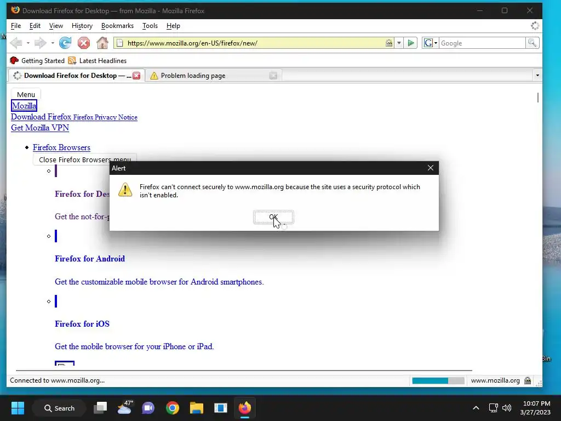Open the Getting Started bookmark
Screen dimensions: 561x421
tap(37, 60)
